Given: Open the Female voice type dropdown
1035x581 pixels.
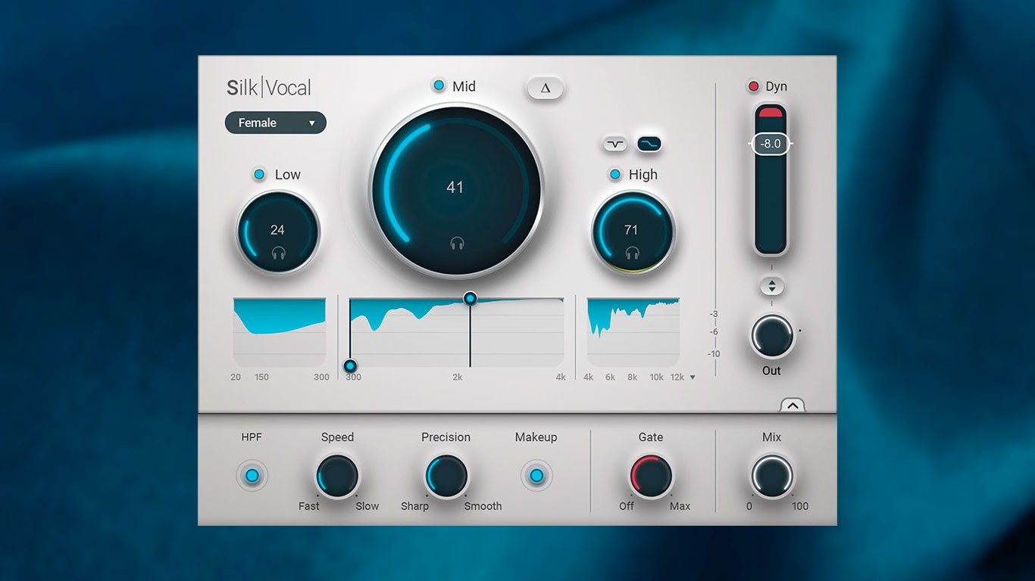Looking at the screenshot, I should pyautogui.click(x=275, y=123).
